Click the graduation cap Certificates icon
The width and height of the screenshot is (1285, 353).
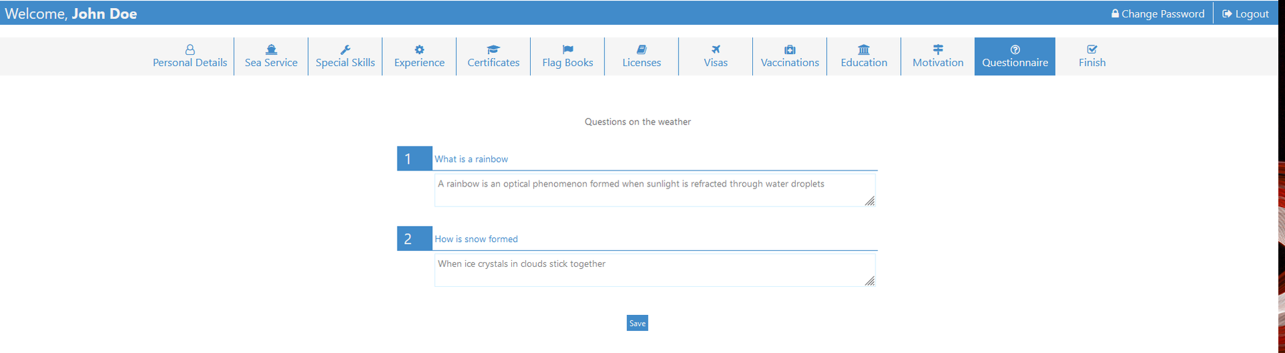493,49
